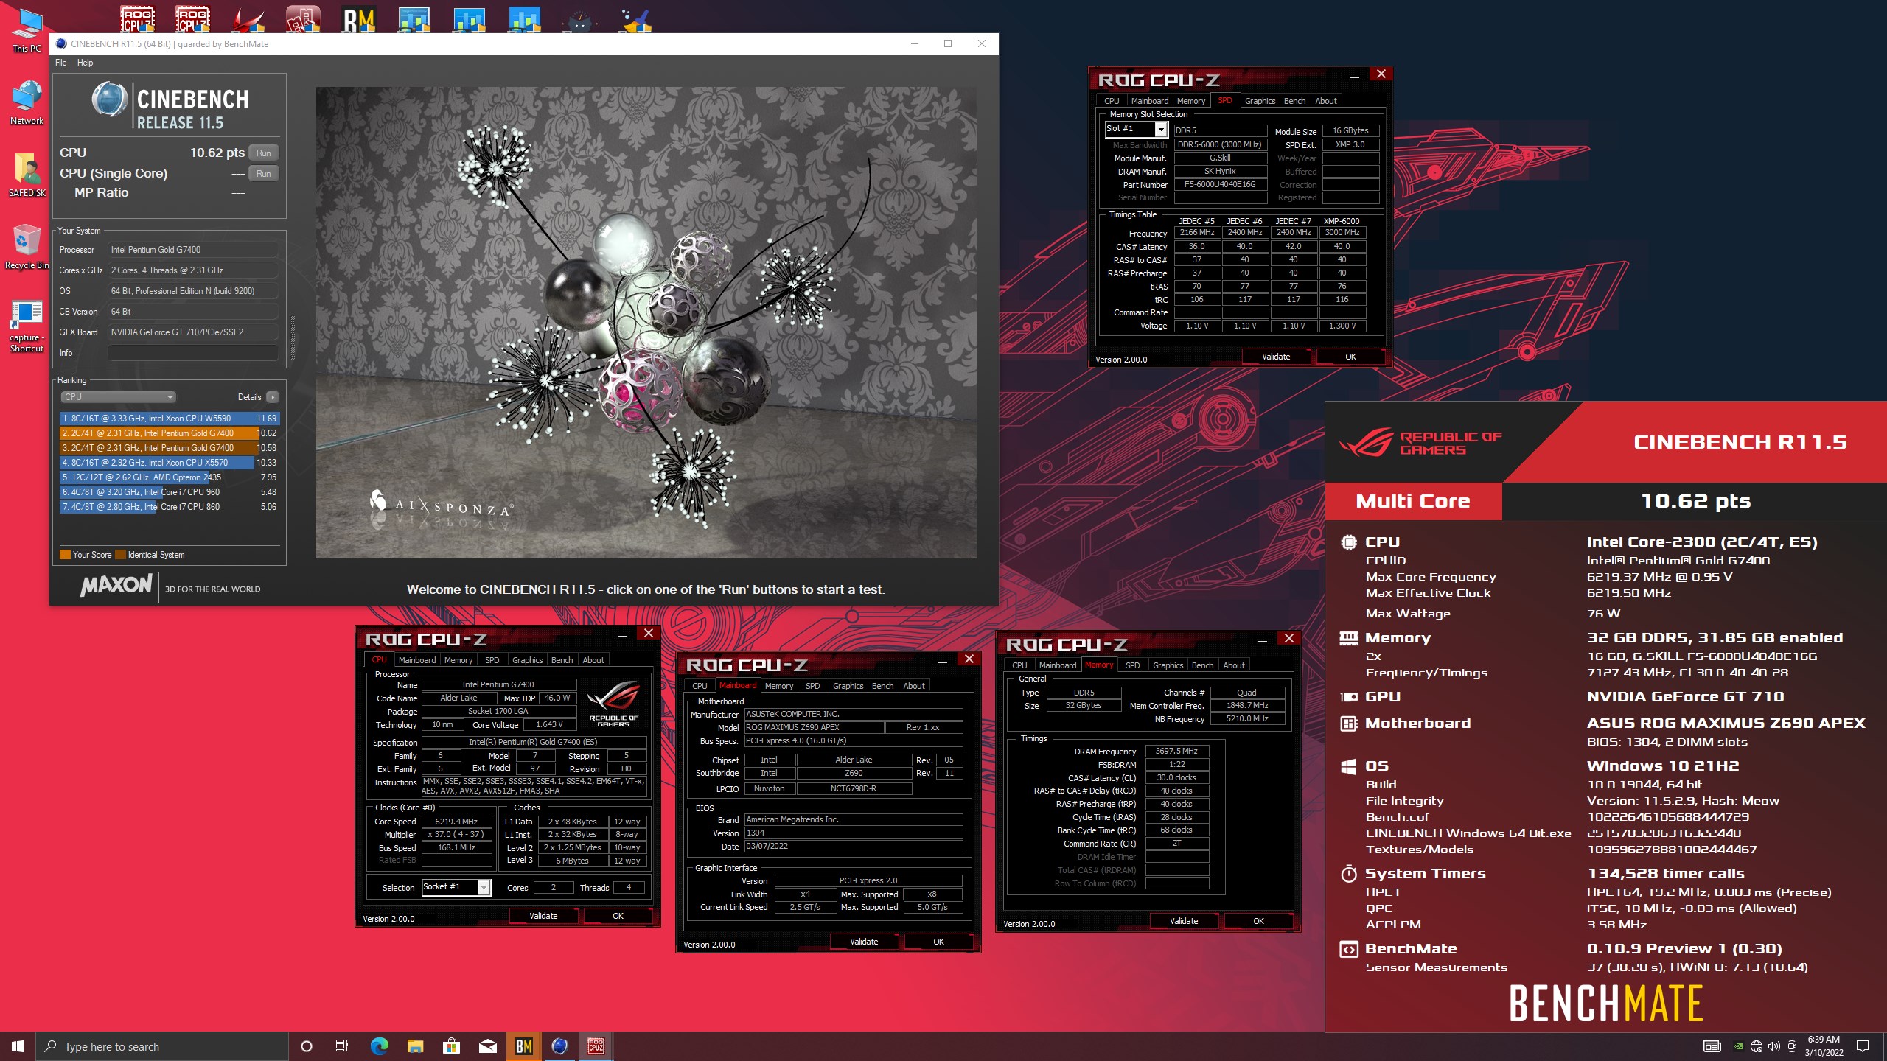1887x1061 pixels.
Task: Switch to ROG CPU-Z on the taskbar
Action: point(596,1046)
